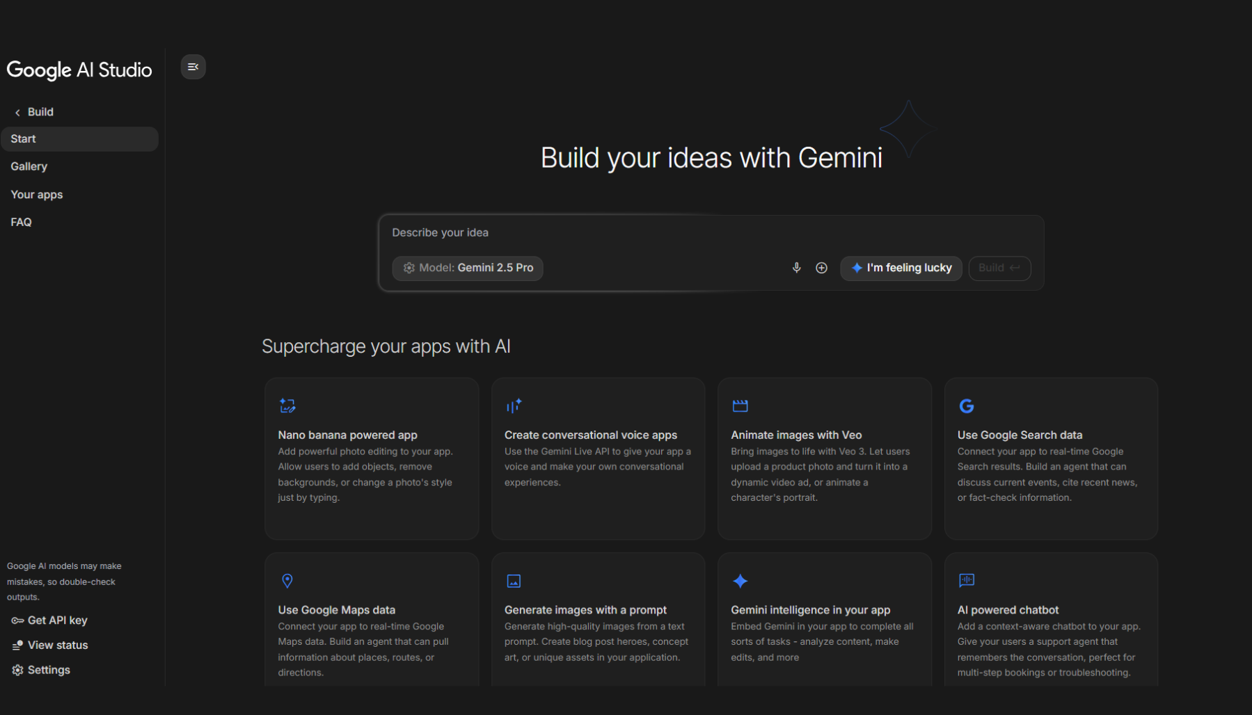The height and width of the screenshot is (715, 1252).
Task: Click the AI powered chatbot icon
Action: (x=966, y=580)
